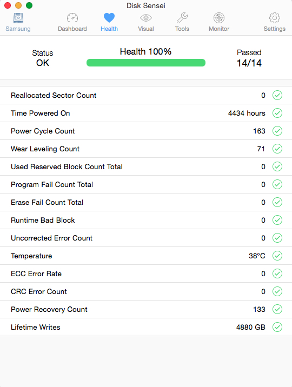Click the Temperature row checkmark icon
The height and width of the screenshot is (387, 292).
277,256
